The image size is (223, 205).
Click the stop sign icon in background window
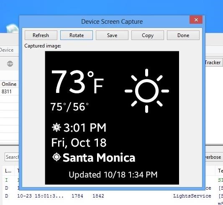tap(10, 64)
